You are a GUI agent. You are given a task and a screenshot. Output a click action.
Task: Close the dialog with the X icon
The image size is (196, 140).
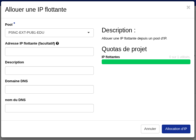coord(188,7)
